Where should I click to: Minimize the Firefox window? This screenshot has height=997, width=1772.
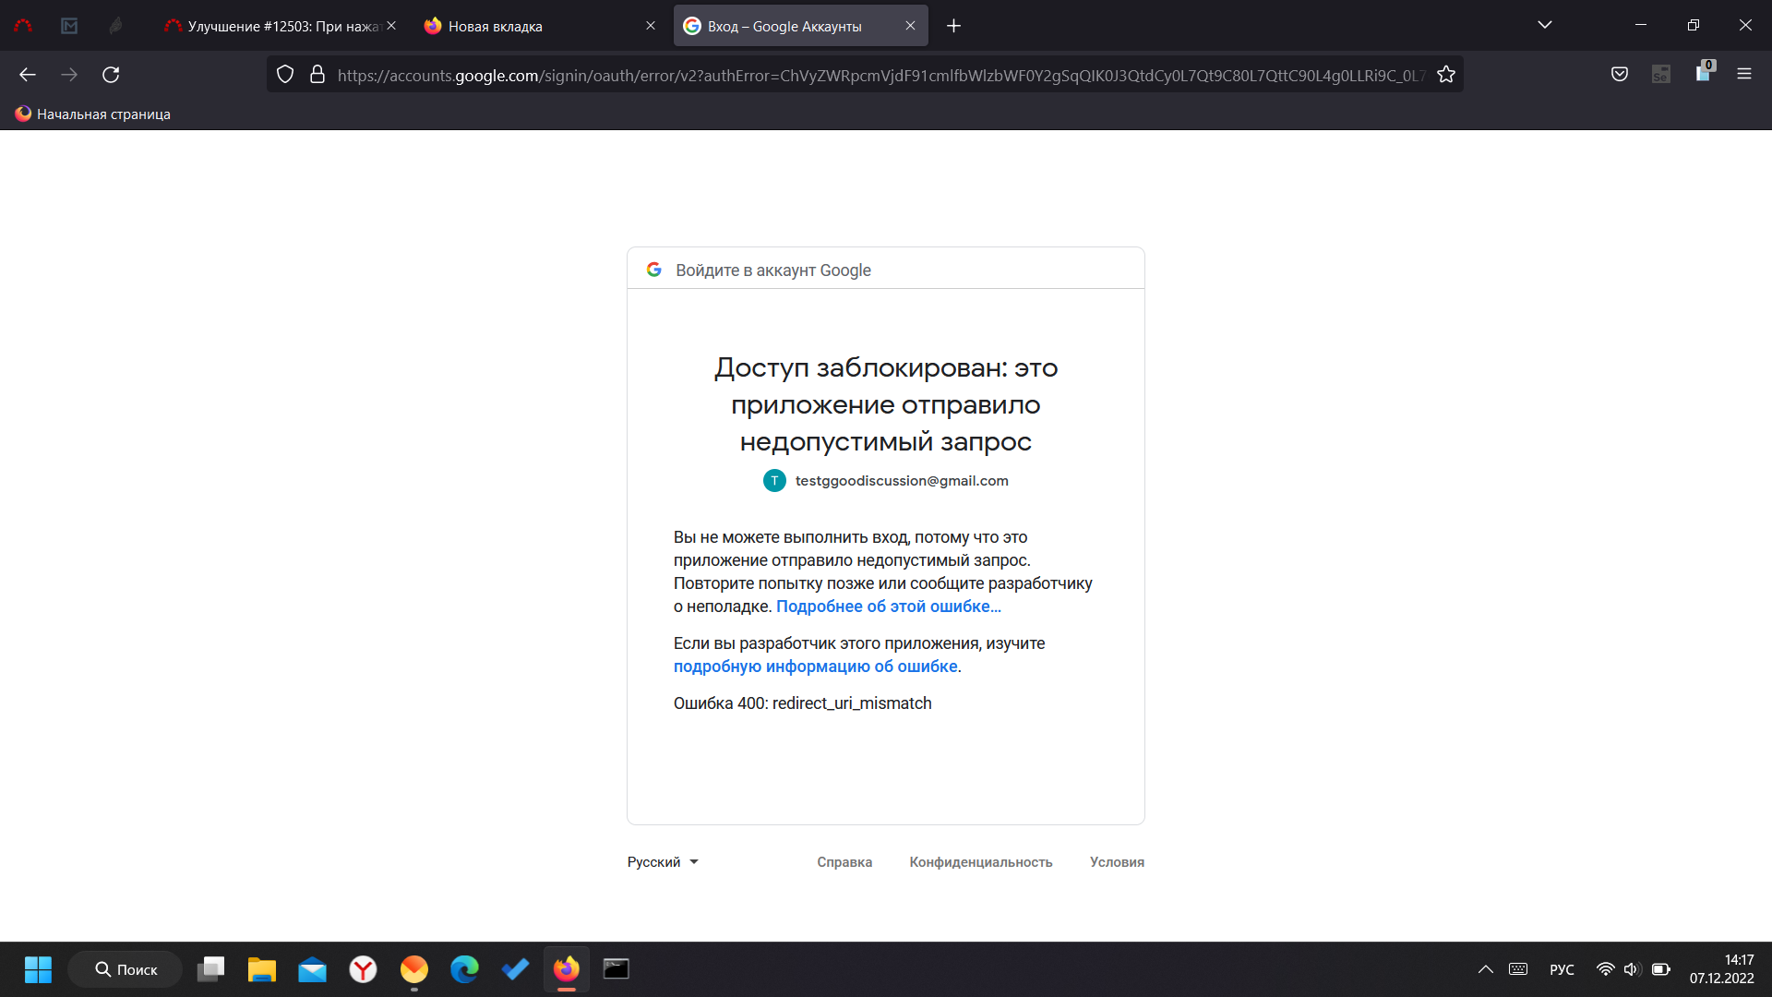coord(1641,25)
